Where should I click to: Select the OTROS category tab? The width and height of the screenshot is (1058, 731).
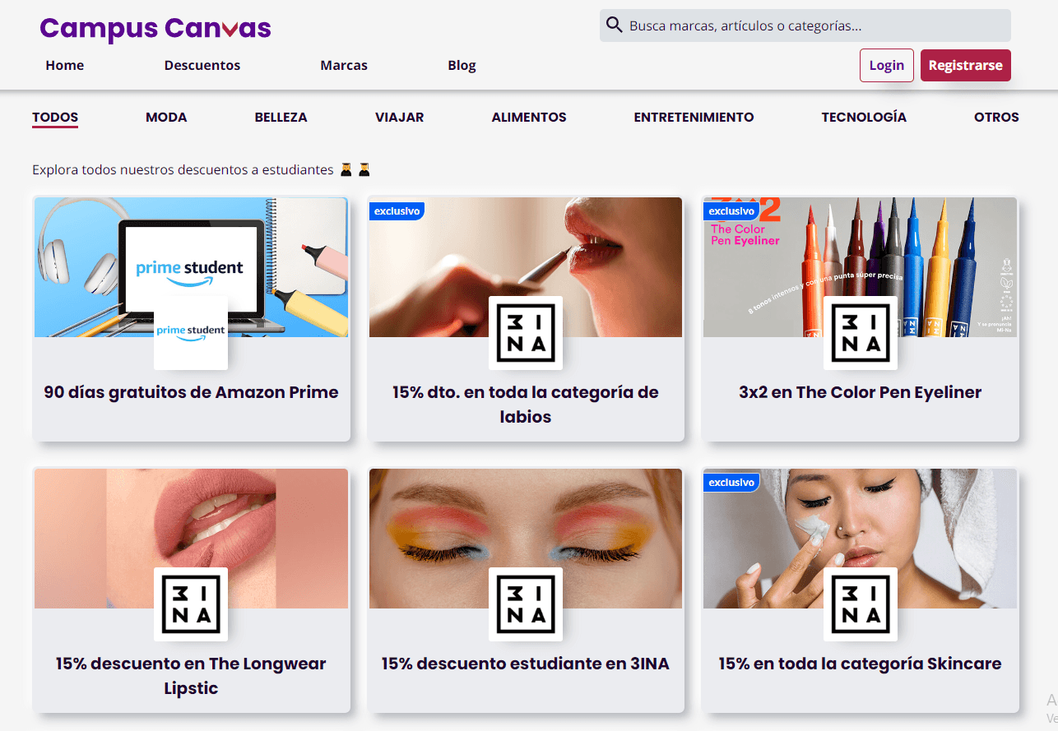[x=996, y=118]
